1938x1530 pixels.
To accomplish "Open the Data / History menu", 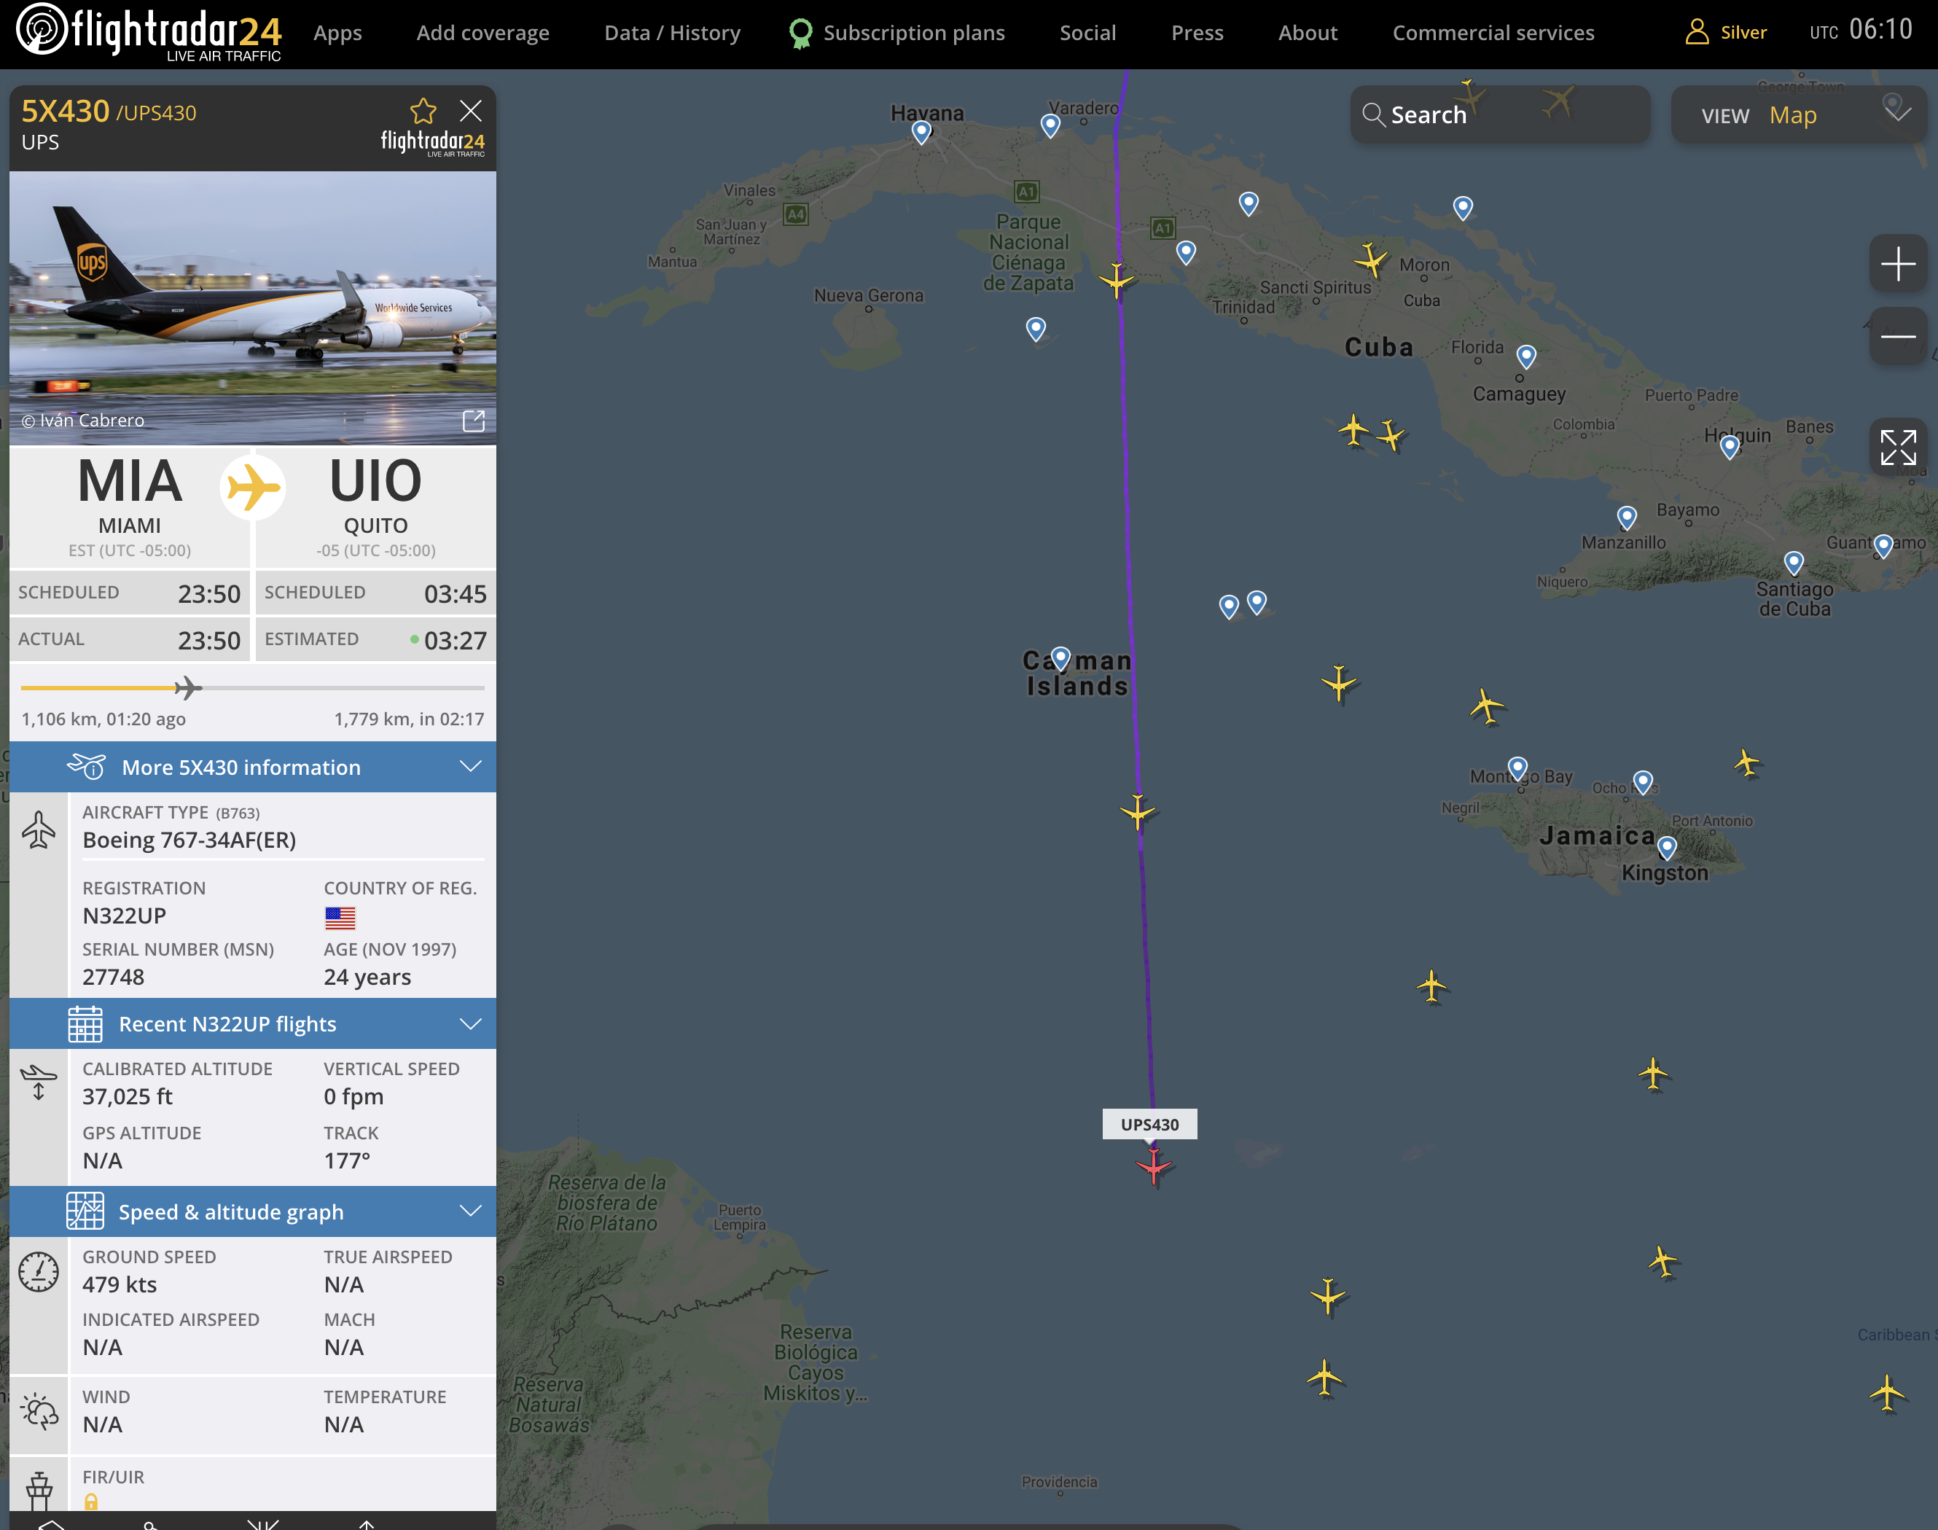I will point(672,33).
